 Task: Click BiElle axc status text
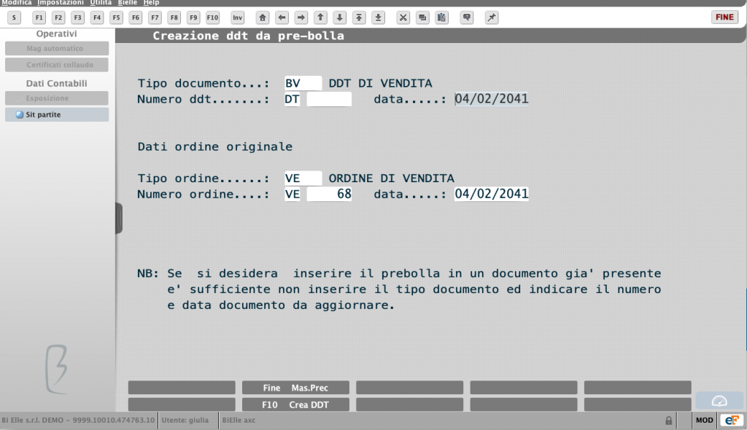239,421
